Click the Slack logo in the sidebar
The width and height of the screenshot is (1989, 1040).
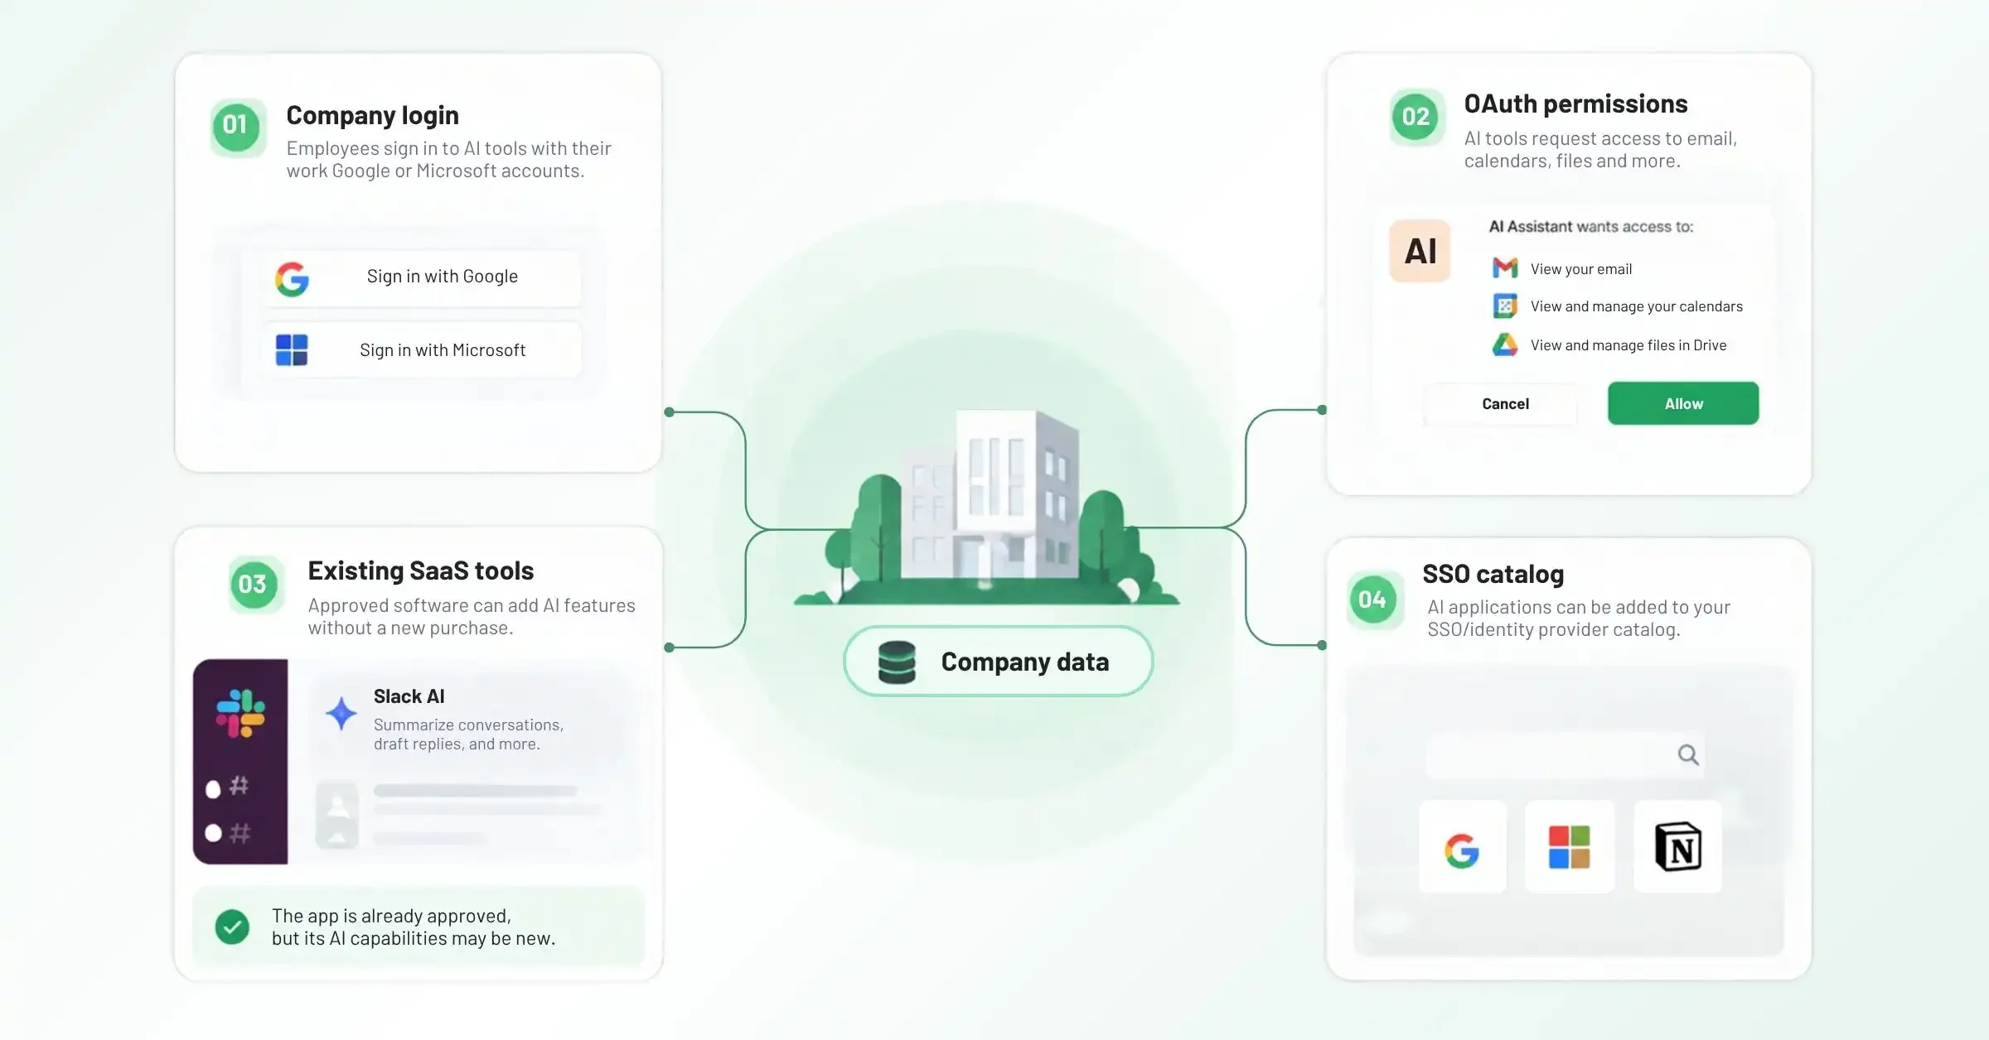240,713
